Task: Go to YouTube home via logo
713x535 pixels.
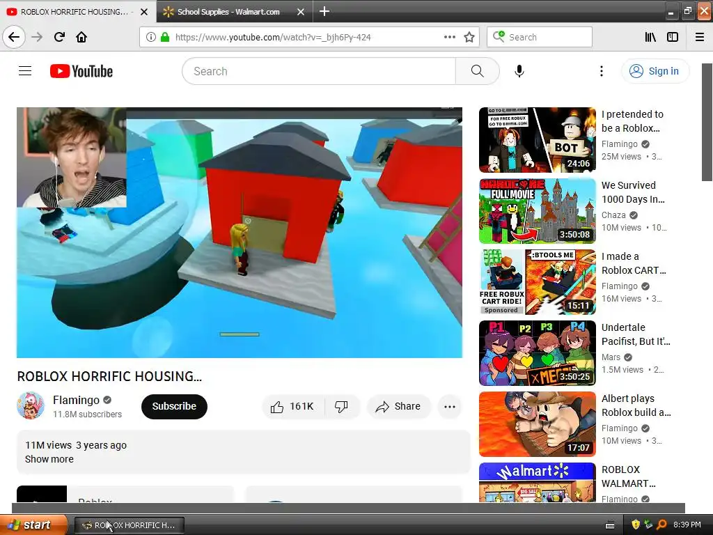Action: 81,71
